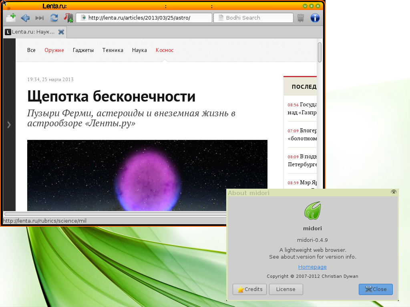This screenshot has width=410, height=307.
Task: Reload the current page
Action: (x=54, y=18)
